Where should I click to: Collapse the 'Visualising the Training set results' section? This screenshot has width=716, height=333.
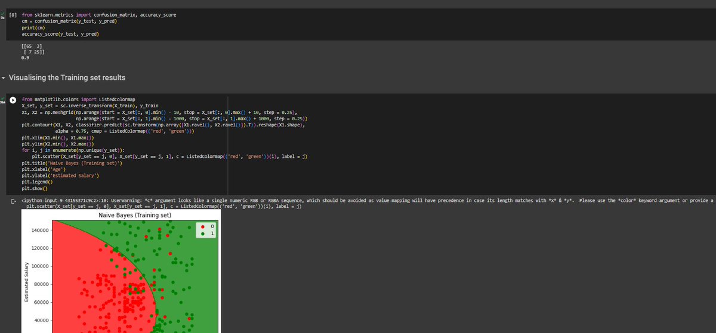4,78
